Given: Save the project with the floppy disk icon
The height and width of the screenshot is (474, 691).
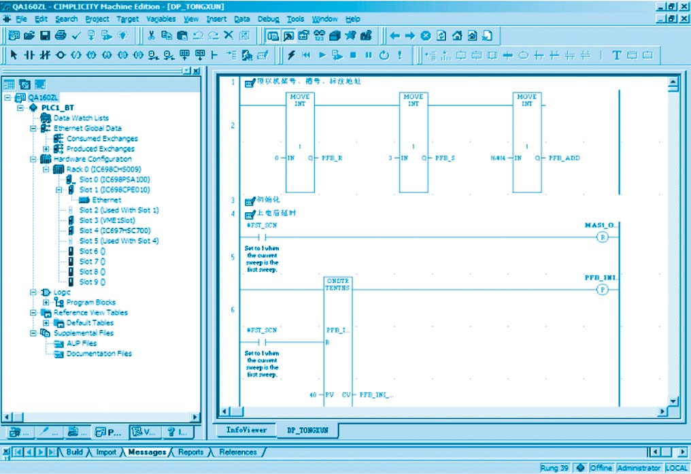Looking at the screenshot, I should (x=45, y=35).
